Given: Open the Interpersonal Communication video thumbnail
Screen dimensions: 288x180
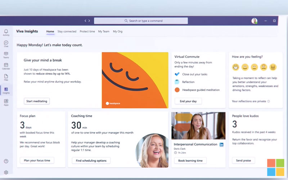Looking at the screenshot, I should tap(198, 126).
